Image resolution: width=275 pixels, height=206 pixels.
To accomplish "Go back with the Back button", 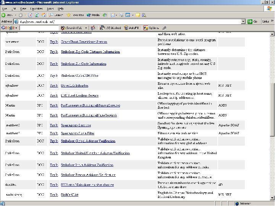I will click(x=7, y=15).
